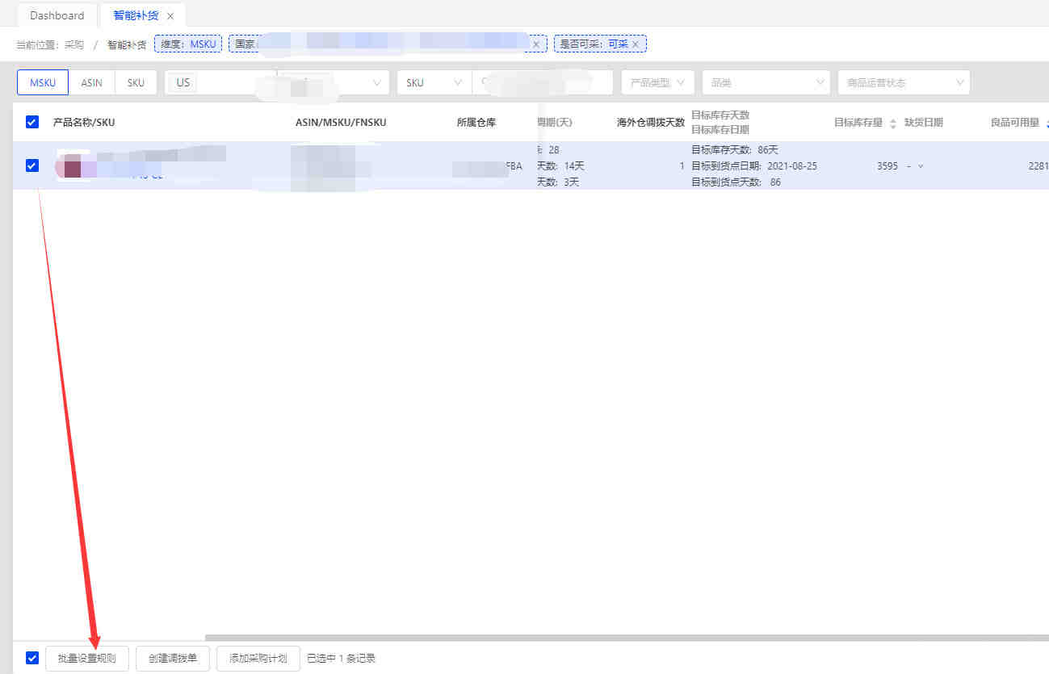Remove the 是否可采：可采 filter tag
Image resolution: width=1049 pixels, height=674 pixels.
click(636, 44)
